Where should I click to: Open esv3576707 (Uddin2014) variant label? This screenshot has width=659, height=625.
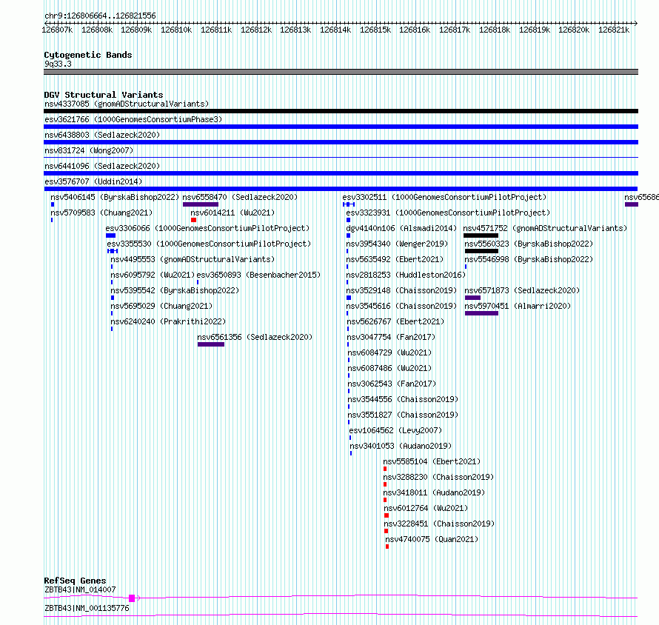pyautogui.click(x=93, y=181)
